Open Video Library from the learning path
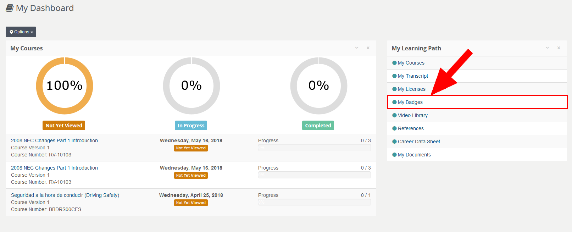 pos(412,115)
